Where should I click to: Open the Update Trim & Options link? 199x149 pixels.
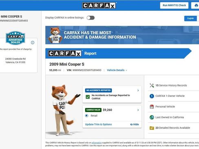coord(98,124)
